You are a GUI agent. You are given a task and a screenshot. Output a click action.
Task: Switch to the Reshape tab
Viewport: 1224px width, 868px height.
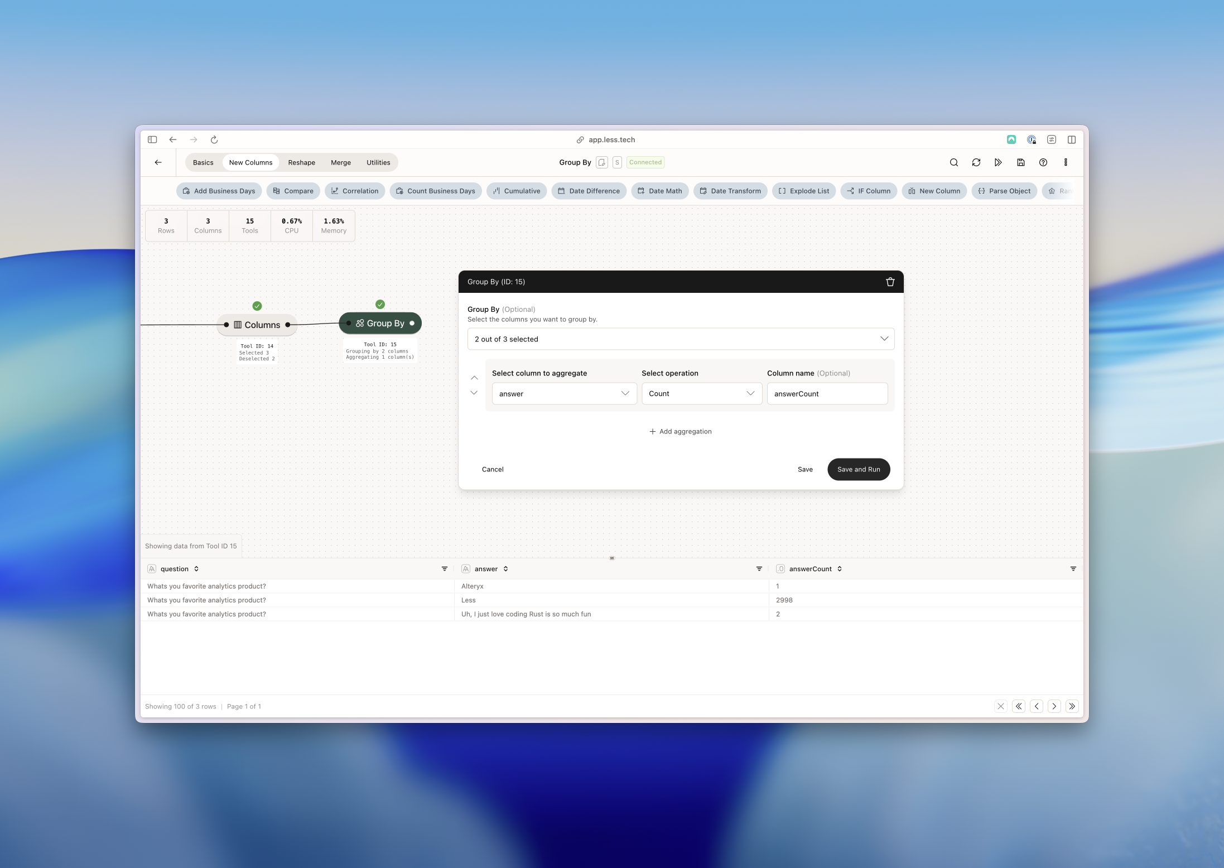[x=301, y=163]
